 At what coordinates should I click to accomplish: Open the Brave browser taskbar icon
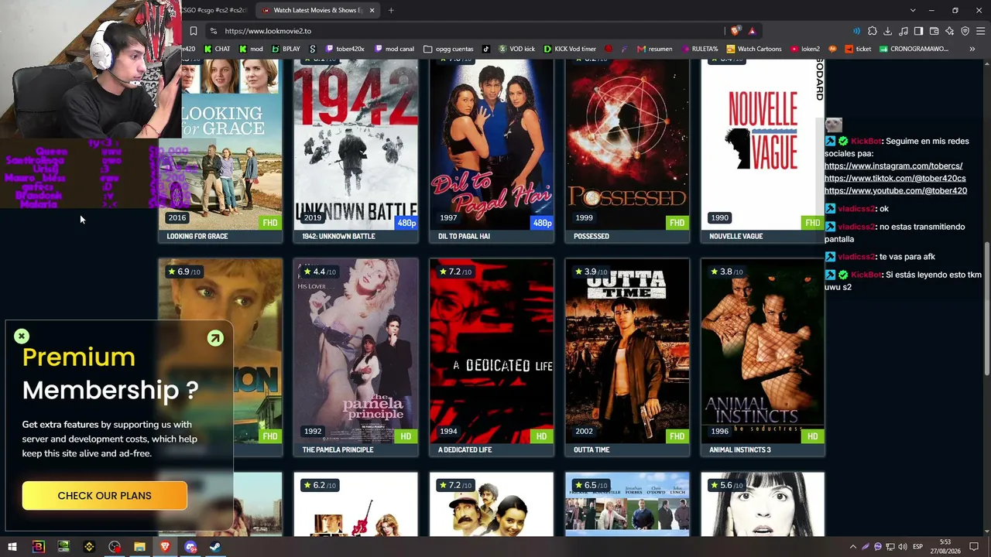coord(165,547)
